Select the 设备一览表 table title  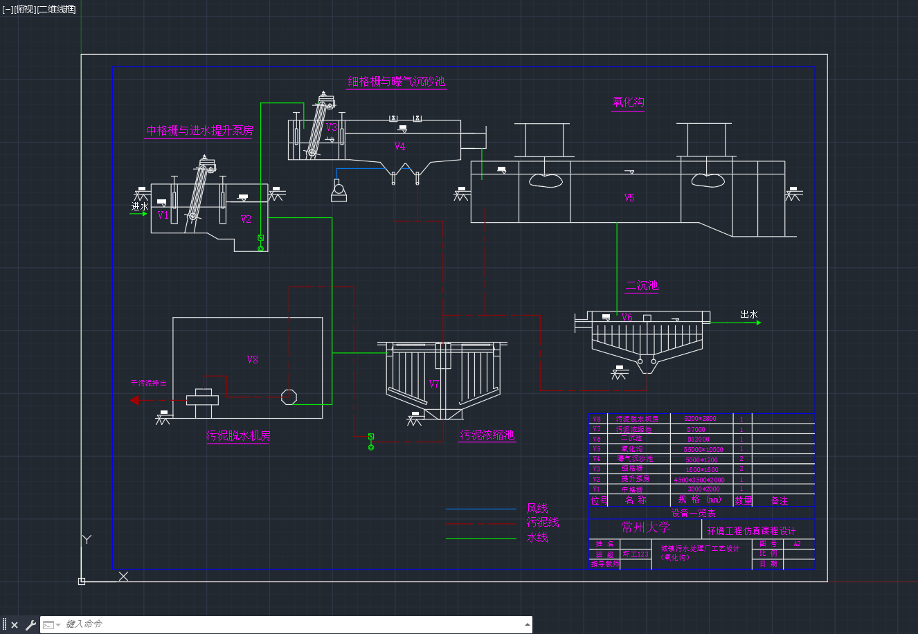click(693, 514)
